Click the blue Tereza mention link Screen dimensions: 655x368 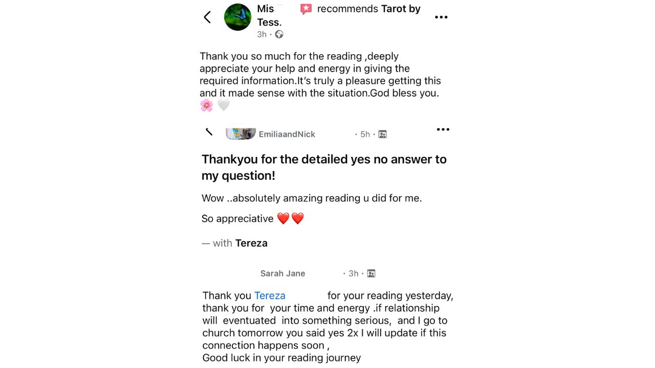[x=270, y=295]
